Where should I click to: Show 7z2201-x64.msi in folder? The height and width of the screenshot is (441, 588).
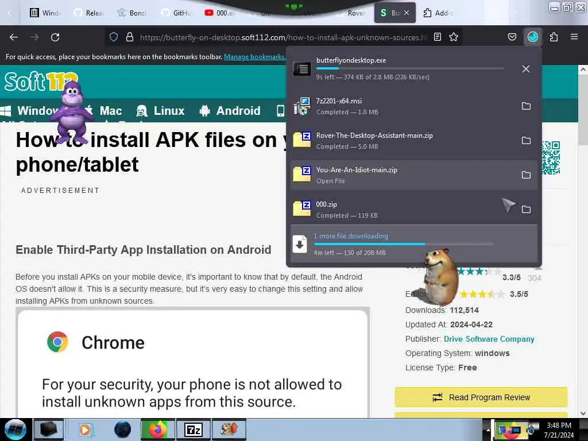click(x=526, y=106)
